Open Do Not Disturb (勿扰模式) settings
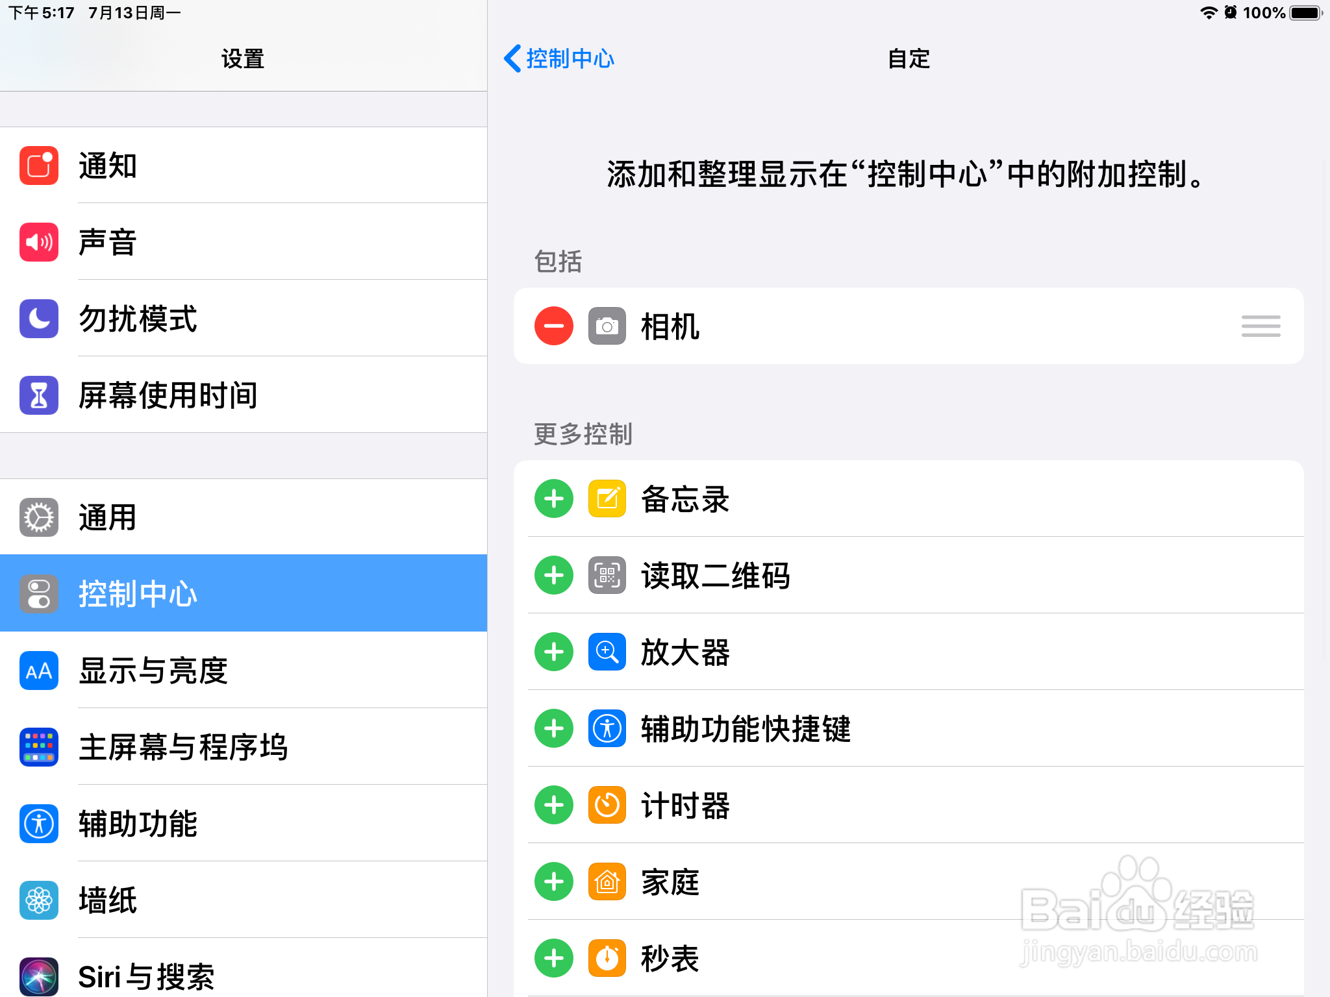 tap(38, 319)
